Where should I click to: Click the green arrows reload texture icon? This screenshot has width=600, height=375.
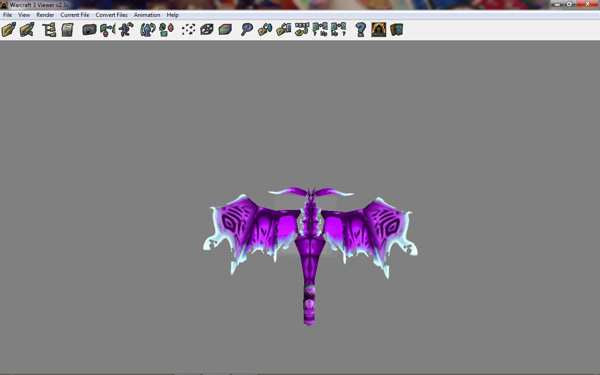click(166, 30)
